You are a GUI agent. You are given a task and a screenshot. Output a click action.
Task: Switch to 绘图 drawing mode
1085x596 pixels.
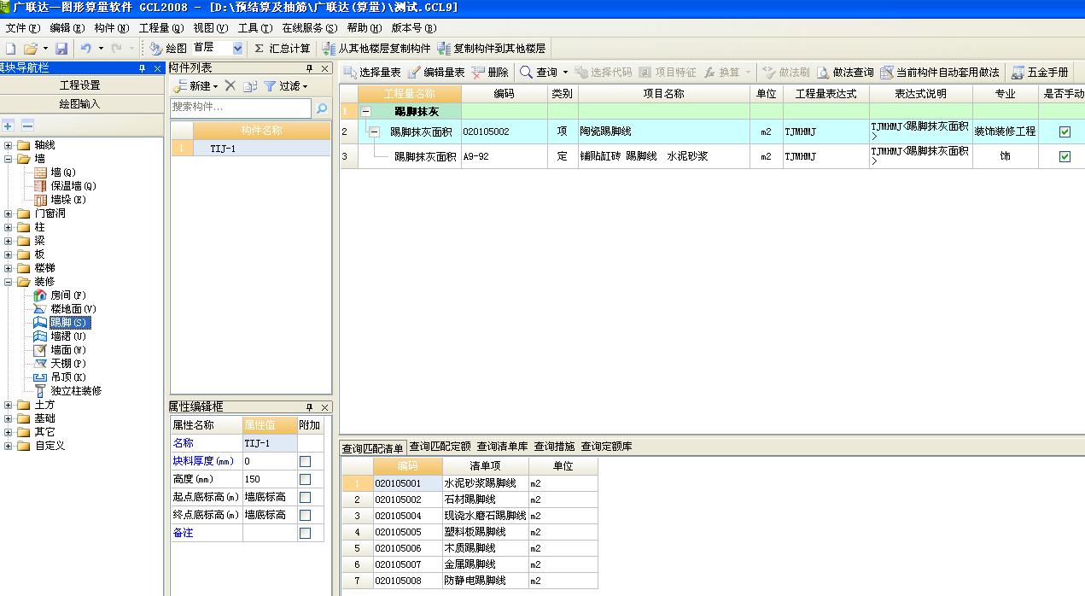tap(167, 49)
